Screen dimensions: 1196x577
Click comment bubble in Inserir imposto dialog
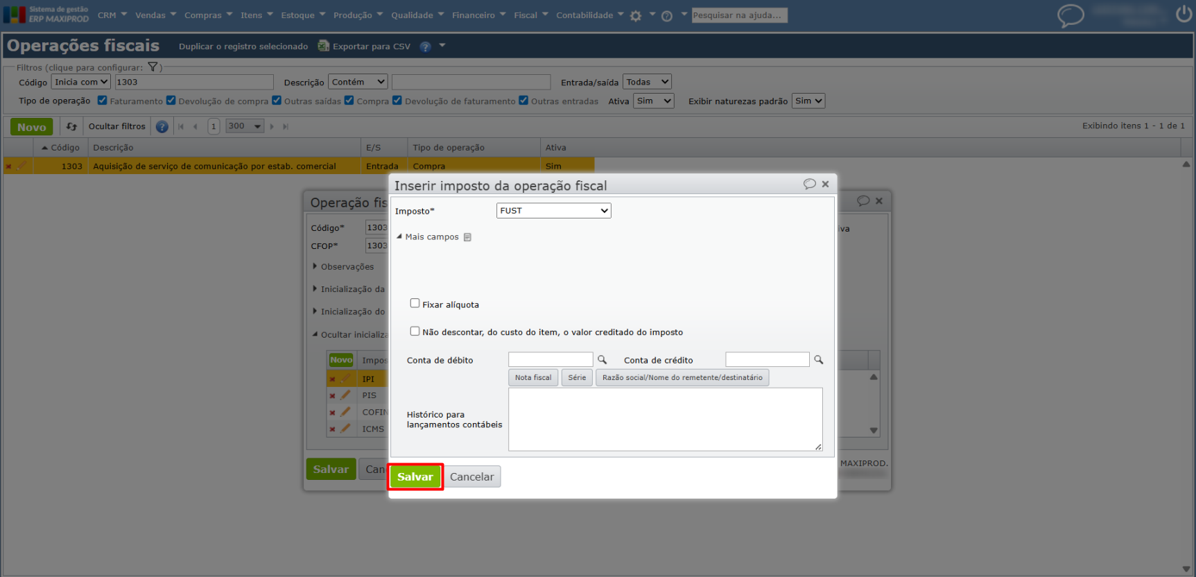[809, 184]
